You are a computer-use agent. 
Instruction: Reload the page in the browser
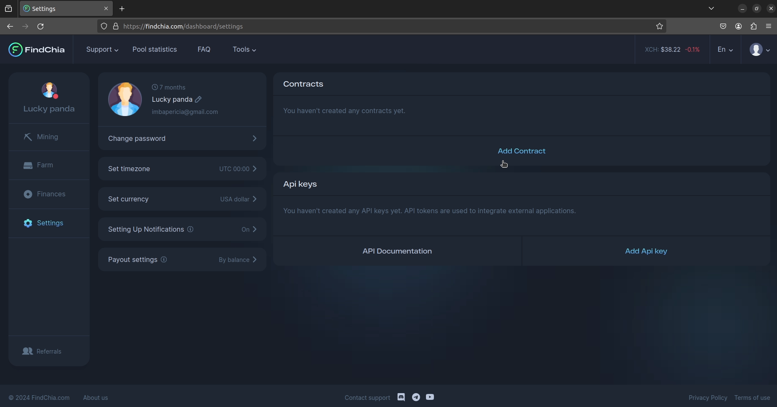[40, 26]
